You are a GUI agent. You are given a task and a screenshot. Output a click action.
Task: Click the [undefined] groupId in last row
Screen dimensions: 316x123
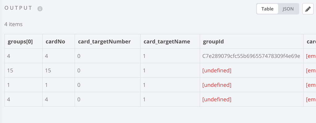tap(217, 99)
